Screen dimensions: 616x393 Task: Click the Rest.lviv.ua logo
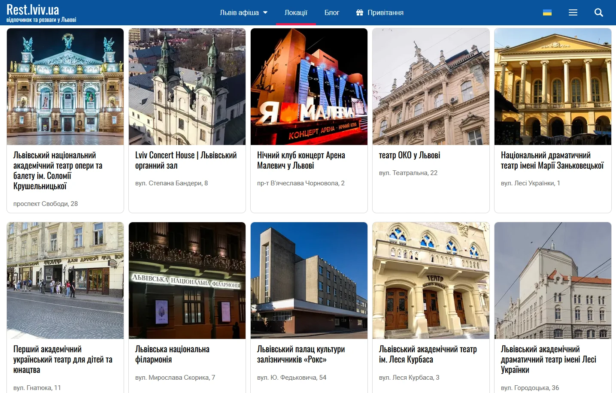tap(33, 9)
